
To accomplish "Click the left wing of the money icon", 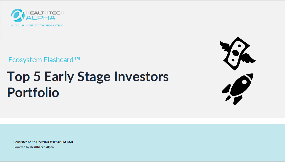I will pos(225,46).
